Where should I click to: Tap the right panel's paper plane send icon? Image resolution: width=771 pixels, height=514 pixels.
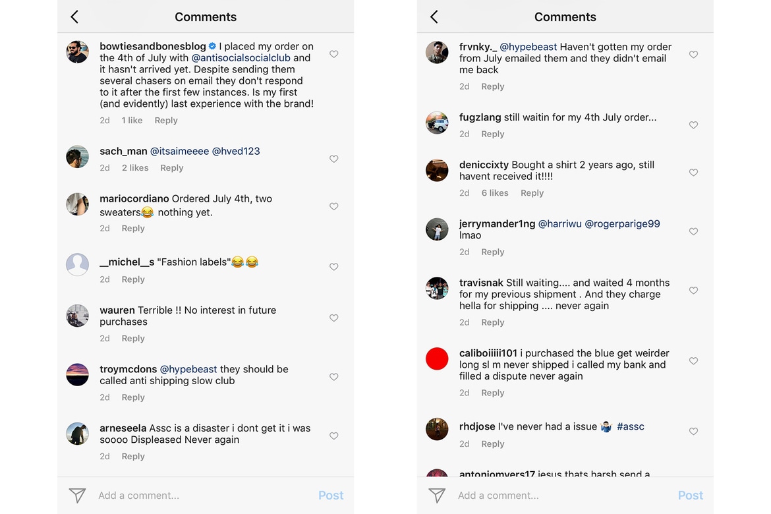click(x=437, y=496)
